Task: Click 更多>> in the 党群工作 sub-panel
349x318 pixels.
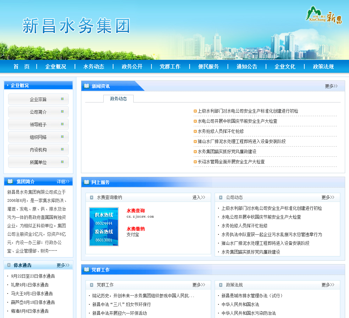Action: coord(199,285)
